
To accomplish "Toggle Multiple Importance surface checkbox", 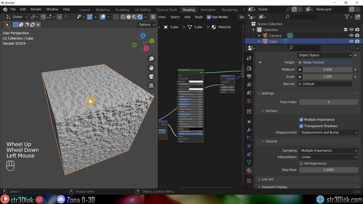I will [301, 120].
